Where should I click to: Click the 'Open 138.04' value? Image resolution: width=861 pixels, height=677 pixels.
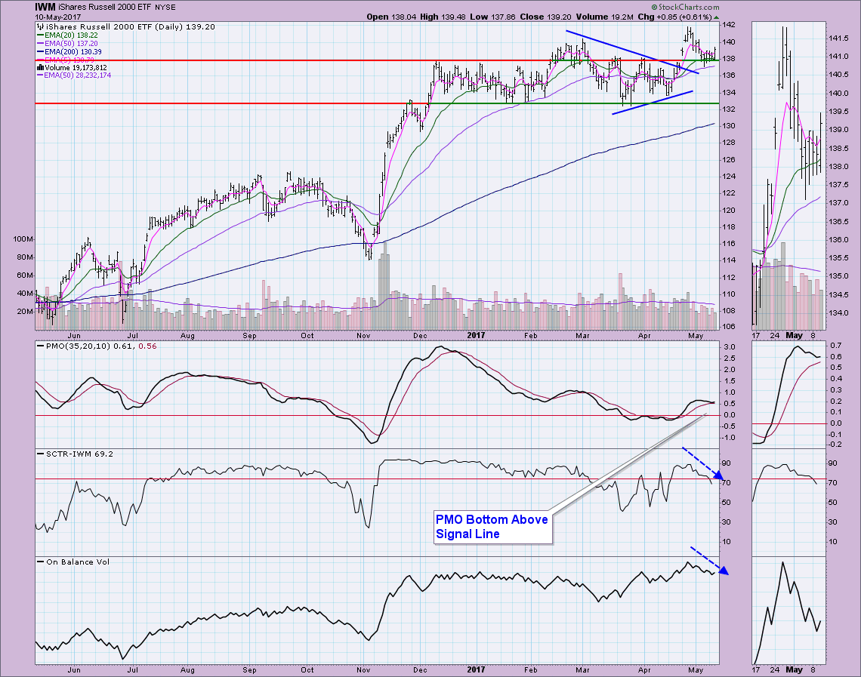click(x=391, y=17)
